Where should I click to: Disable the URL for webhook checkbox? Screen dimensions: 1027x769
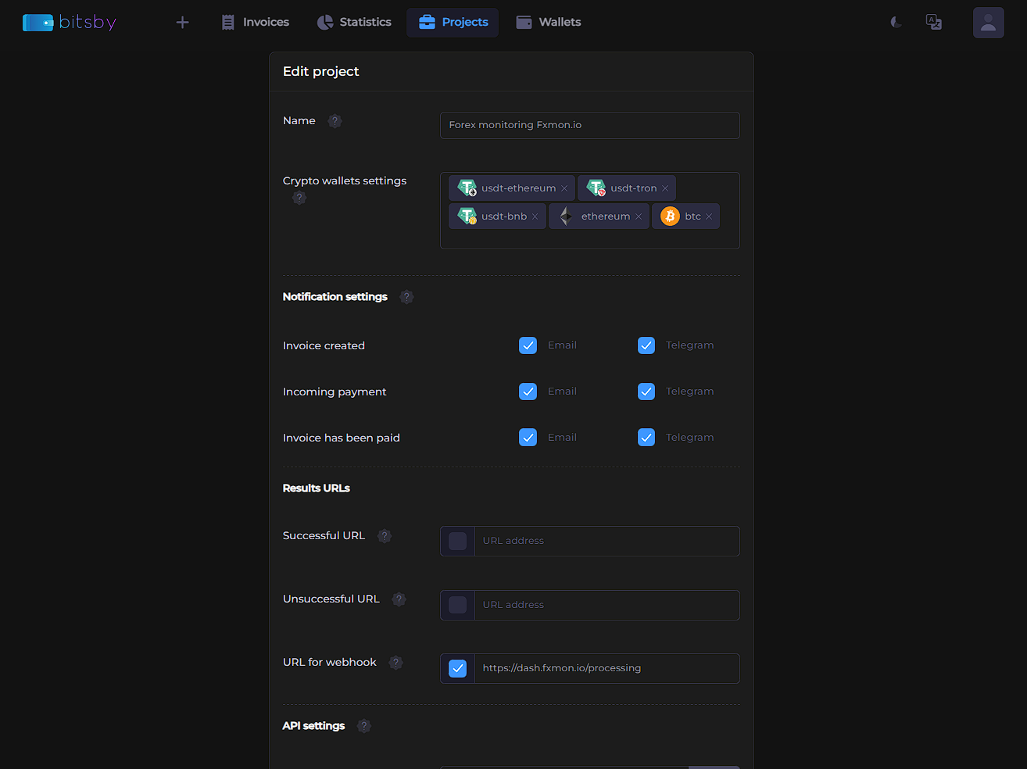tap(458, 668)
